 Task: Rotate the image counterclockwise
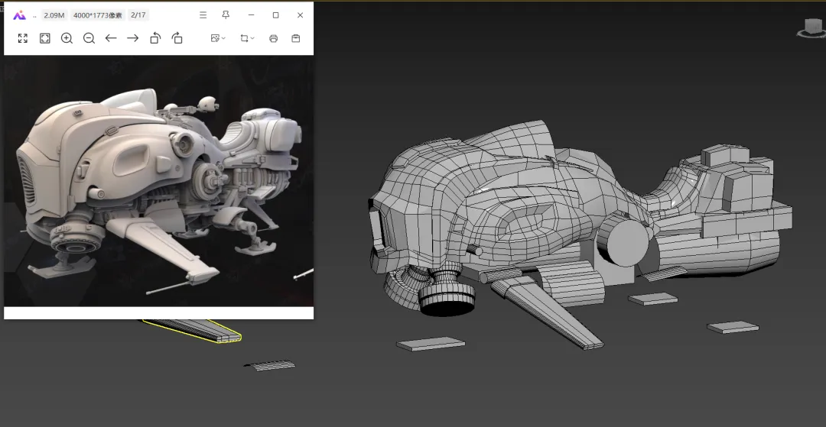(x=155, y=38)
